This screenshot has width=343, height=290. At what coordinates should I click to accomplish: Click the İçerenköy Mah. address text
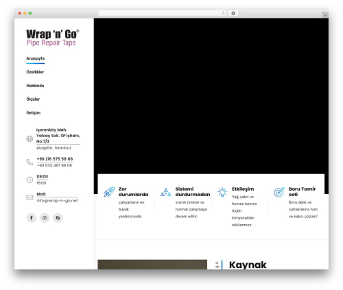pyautogui.click(x=58, y=136)
